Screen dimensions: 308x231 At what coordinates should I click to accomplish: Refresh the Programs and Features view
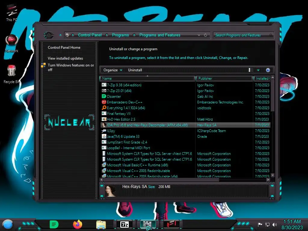point(205,35)
